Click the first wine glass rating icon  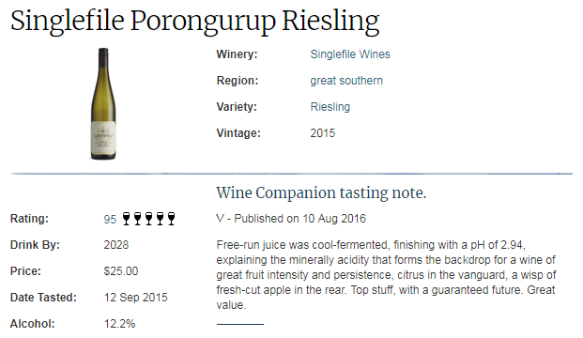click(x=127, y=219)
